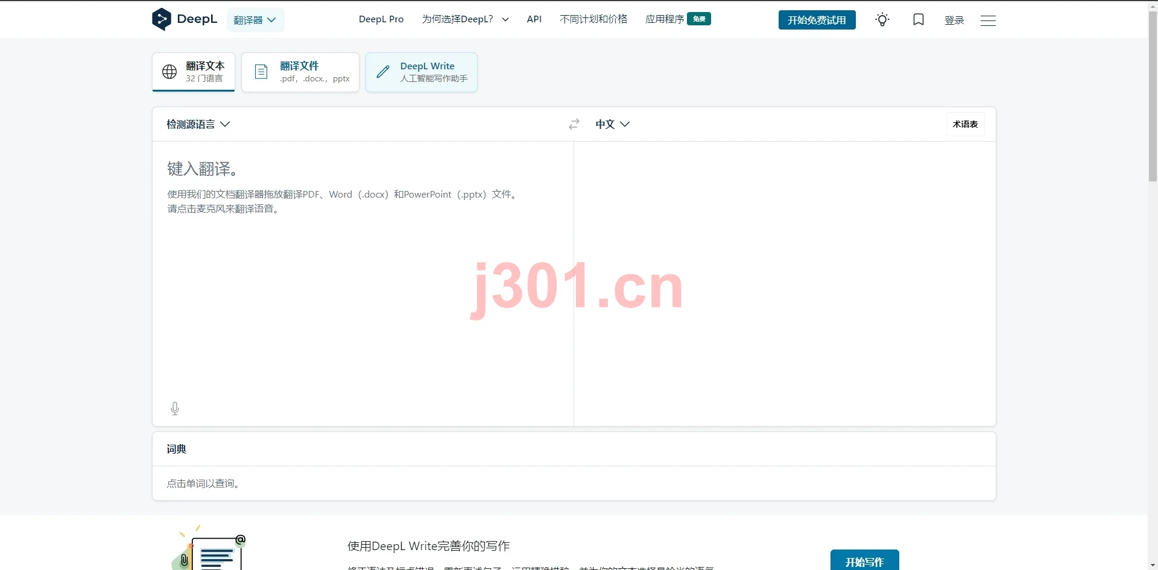Click the 词典 dictionary heading
This screenshot has width=1158, height=570.
(176, 449)
